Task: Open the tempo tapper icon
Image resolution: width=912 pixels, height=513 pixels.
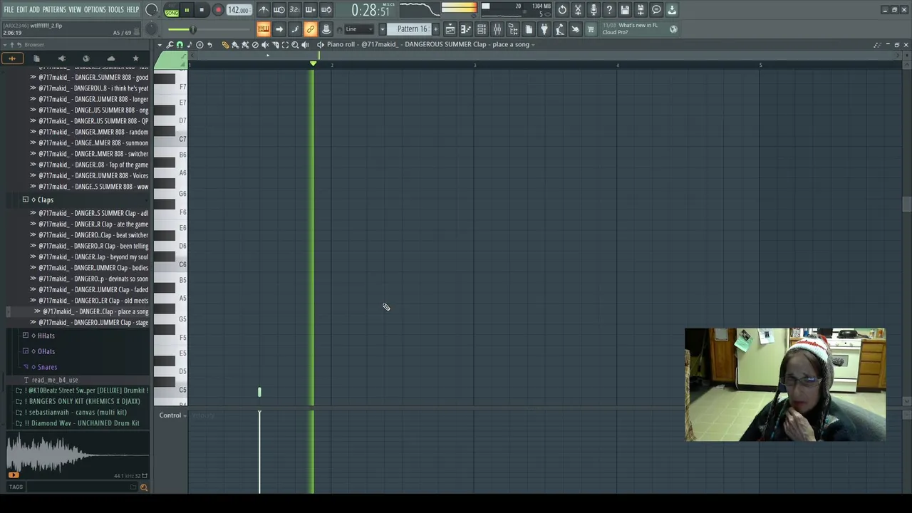Action: click(x=559, y=29)
